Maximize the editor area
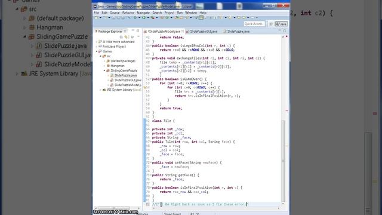This screenshot has width=382, height=215. tap(285, 30)
